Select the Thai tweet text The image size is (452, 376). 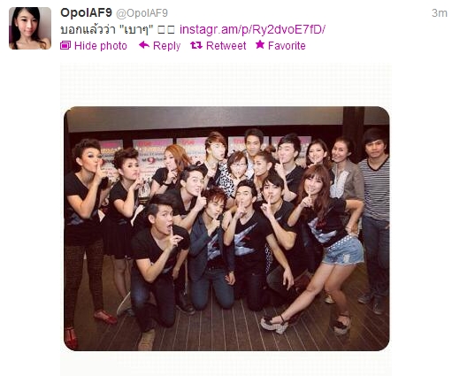pos(107,29)
